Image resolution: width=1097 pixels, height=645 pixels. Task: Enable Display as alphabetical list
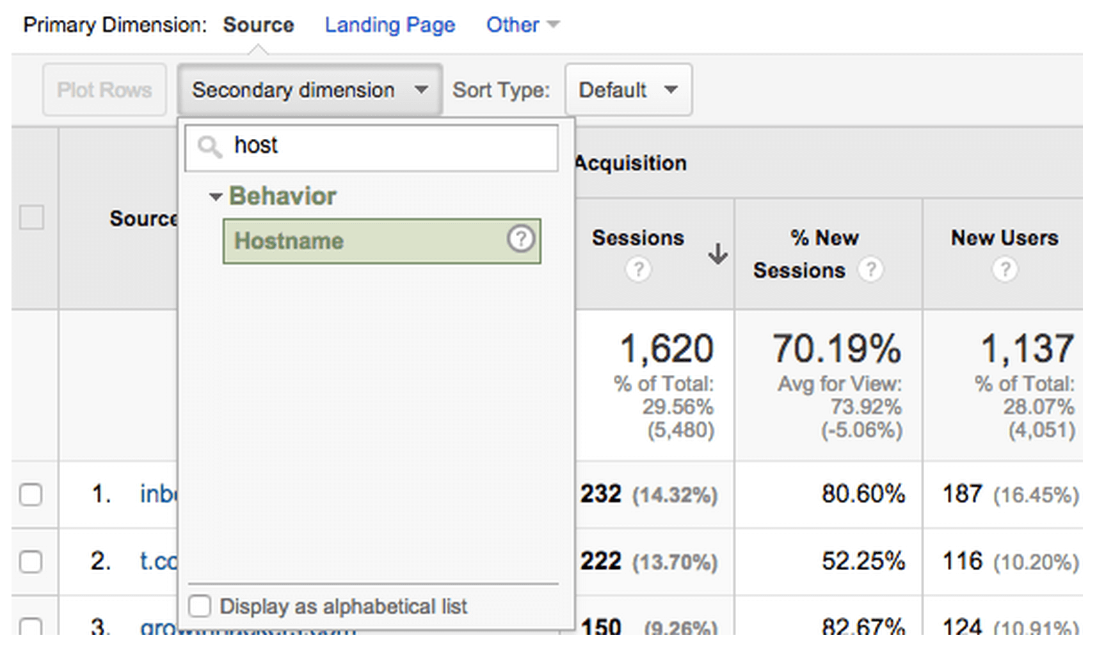[200, 606]
